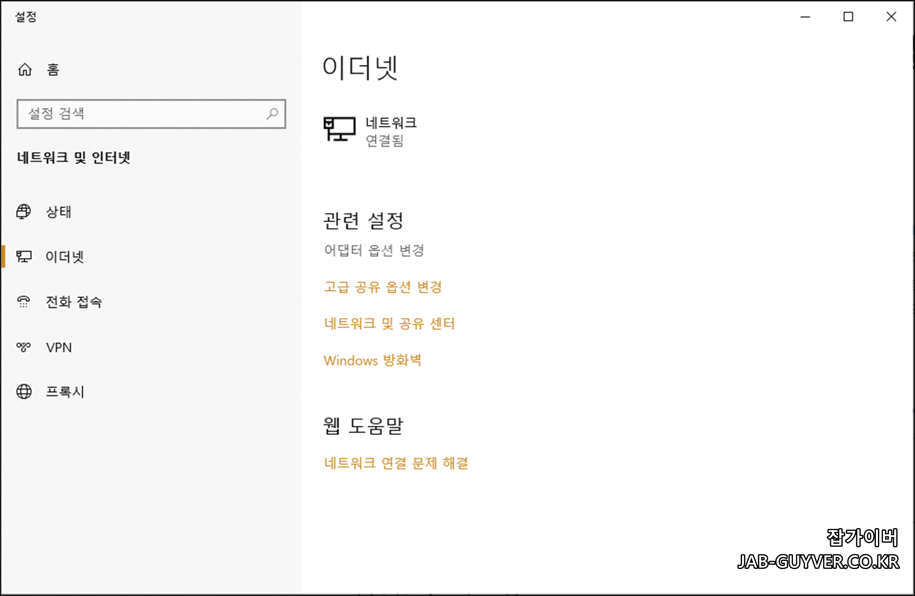This screenshot has width=915, height=596.
Task: Open 고급 공유 옵션 변경 link
Action: 383,287
